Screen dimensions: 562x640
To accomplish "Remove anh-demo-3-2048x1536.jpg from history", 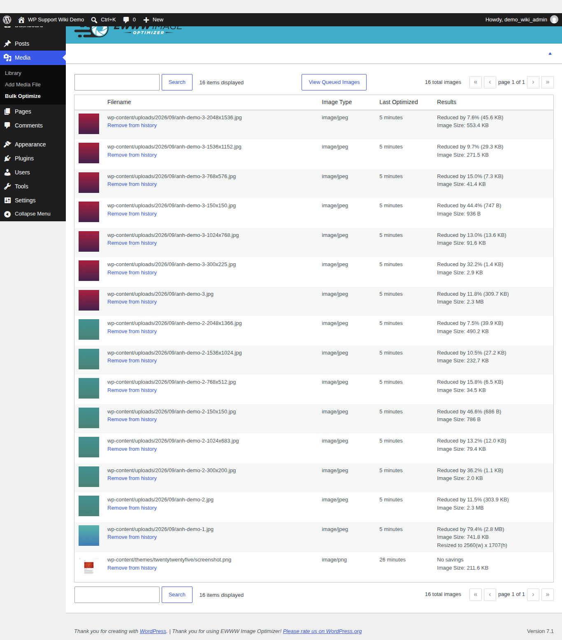I will (132, 125).
